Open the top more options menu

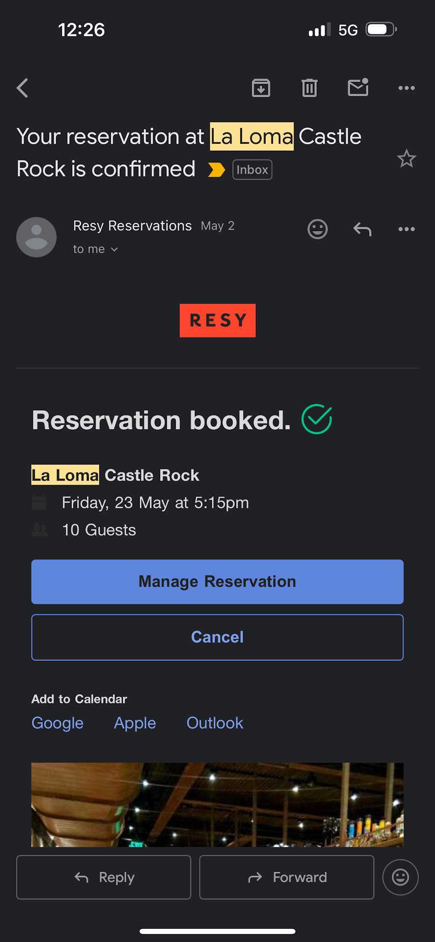tap(407, 88)
